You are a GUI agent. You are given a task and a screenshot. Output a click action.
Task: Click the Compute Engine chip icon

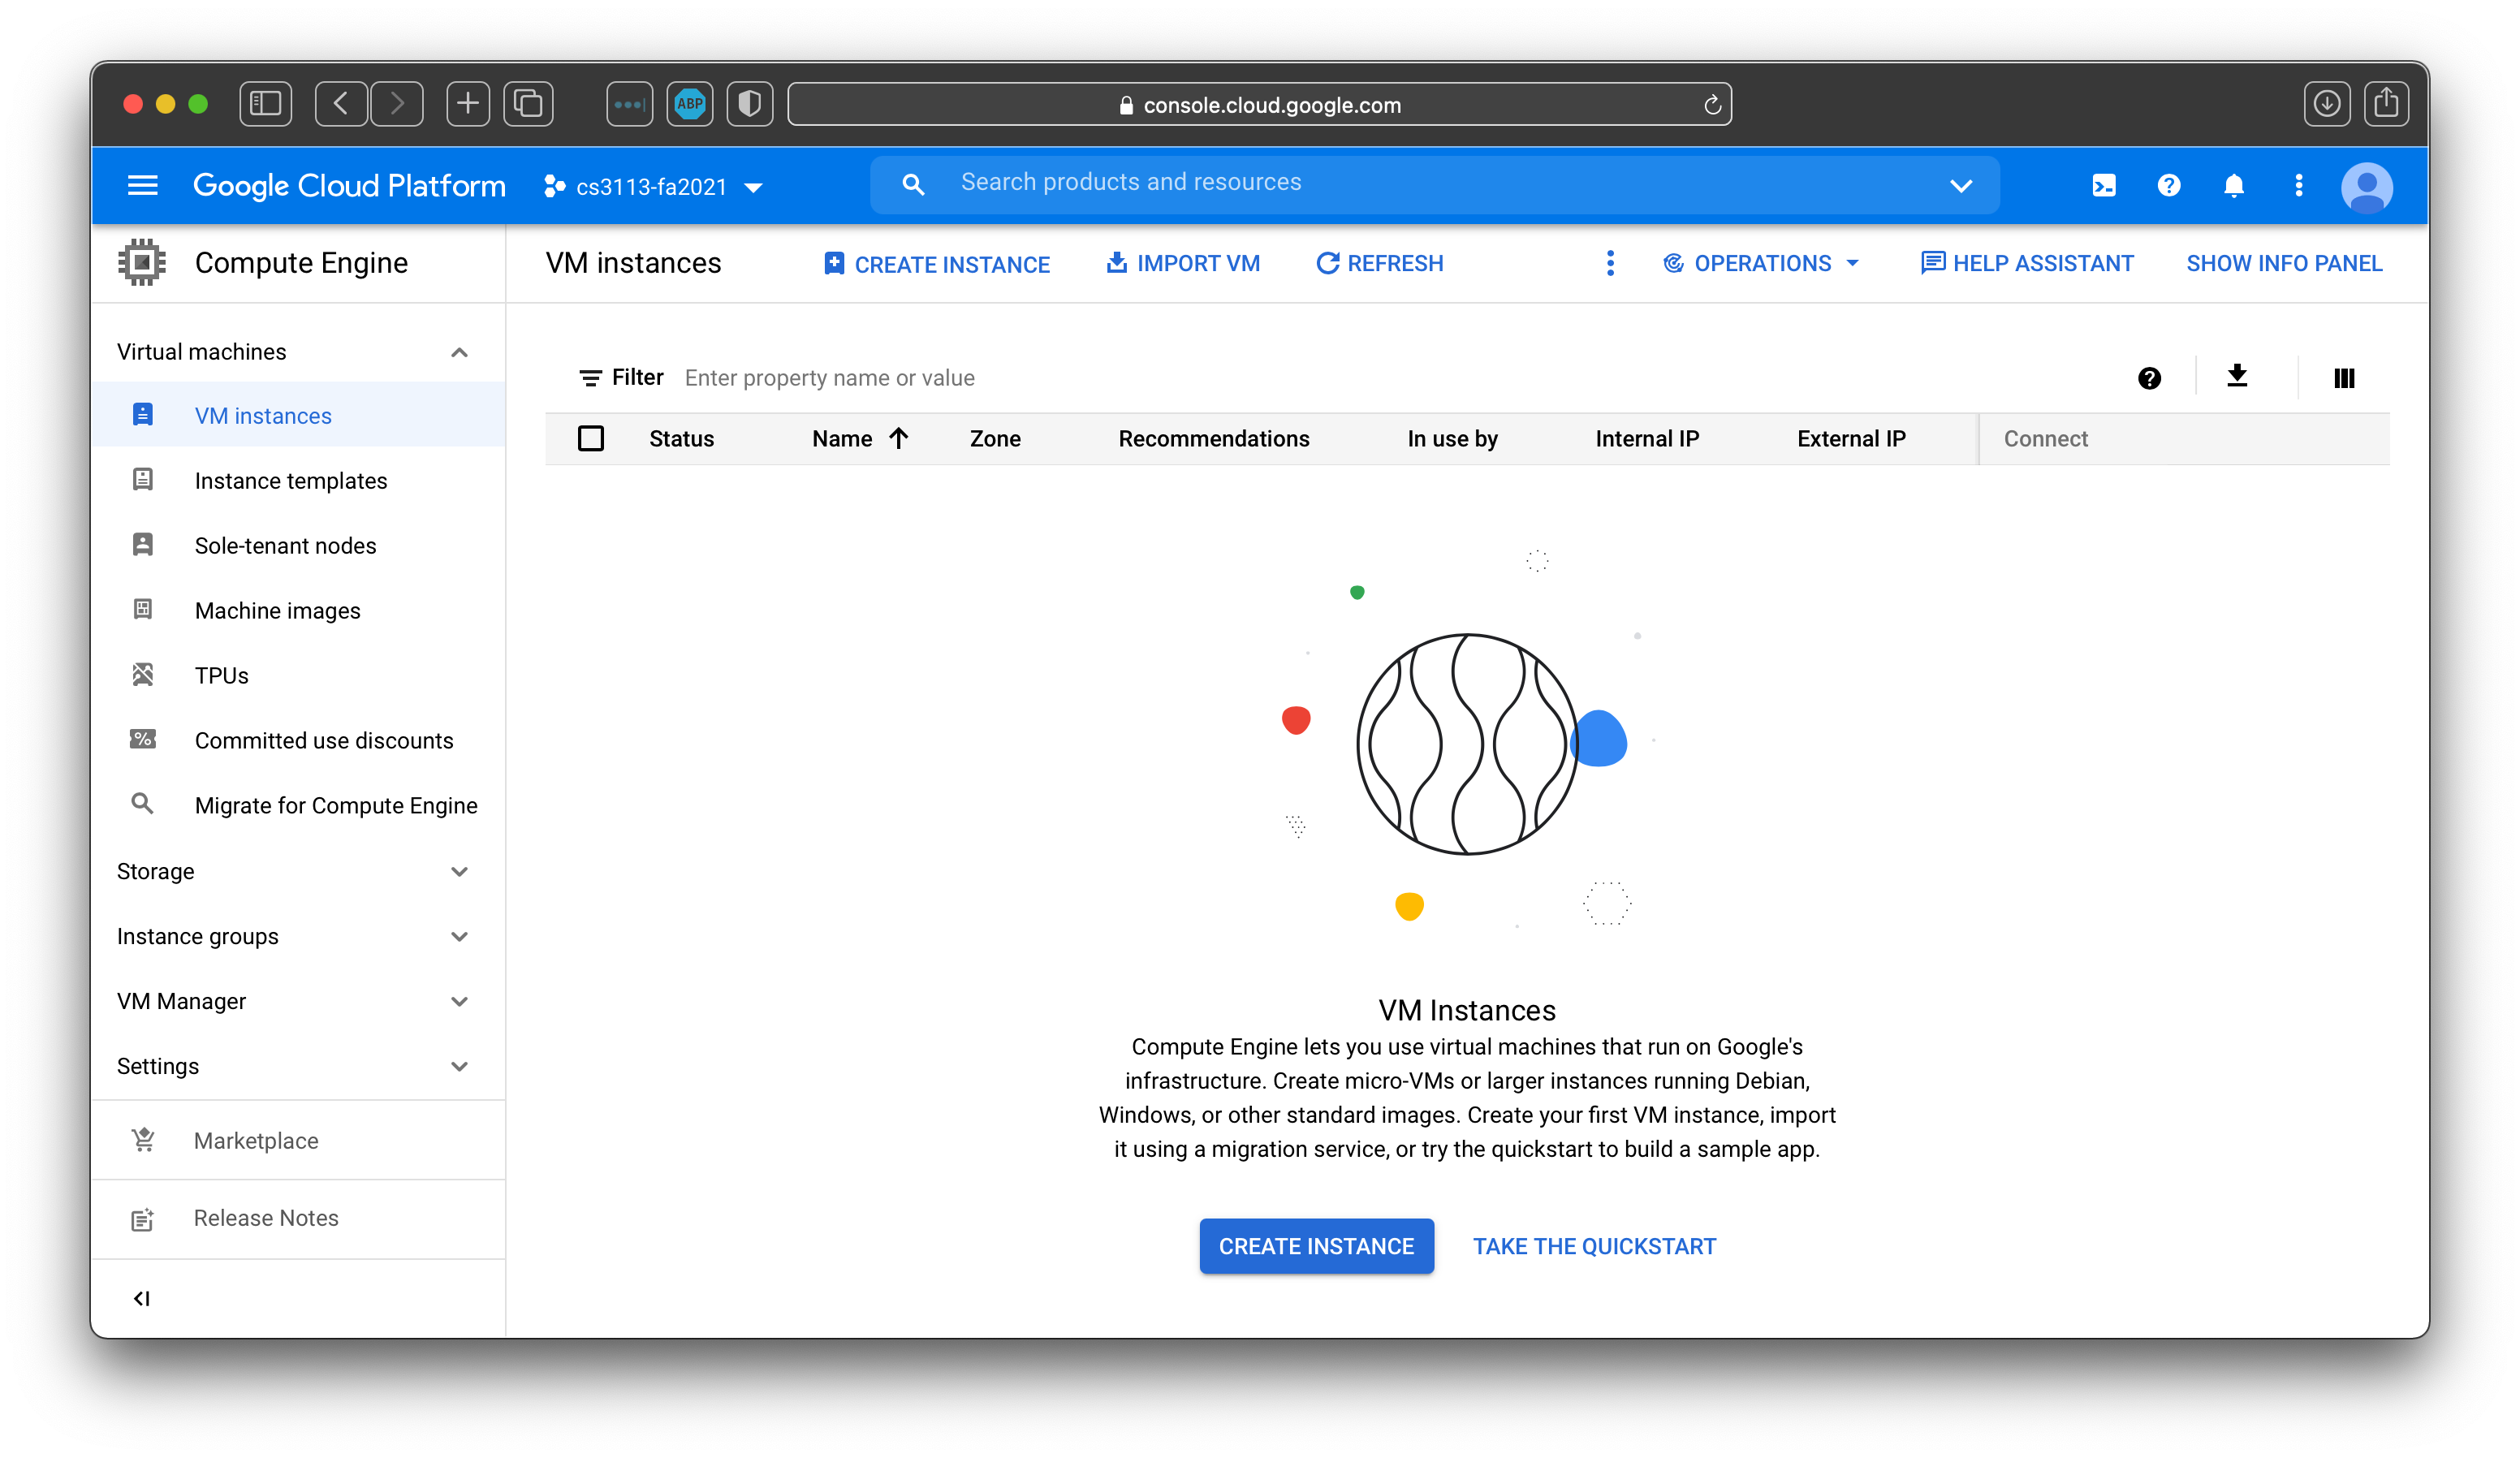pyautogui.click(x=142, y=262)
